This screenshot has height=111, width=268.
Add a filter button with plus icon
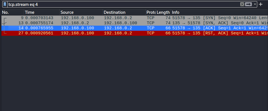[x=260, y=4]
